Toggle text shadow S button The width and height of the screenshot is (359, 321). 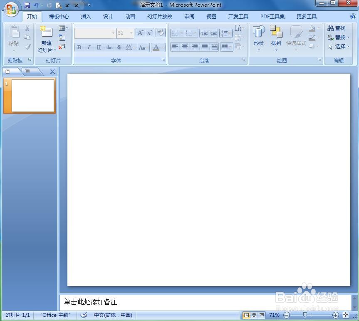(119, 47)
